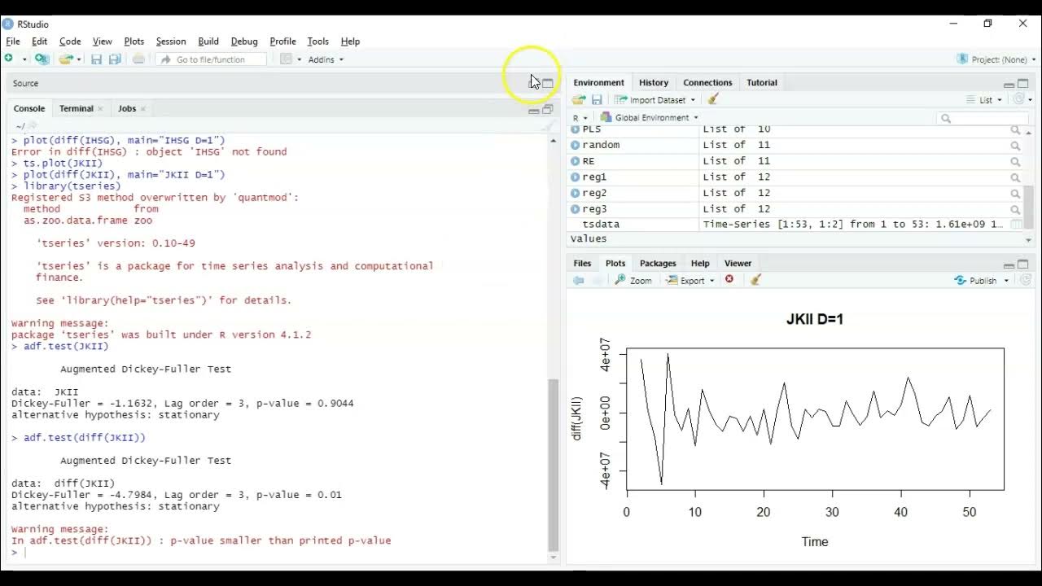Expand the reg3 list object
1042x586 pixels.
point(576,209)
